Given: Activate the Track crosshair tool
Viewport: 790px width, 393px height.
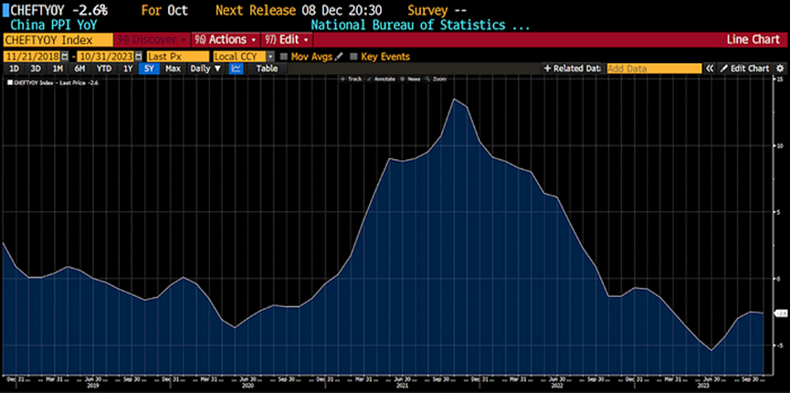Looking at the screenshot, I should pos(352,80).
